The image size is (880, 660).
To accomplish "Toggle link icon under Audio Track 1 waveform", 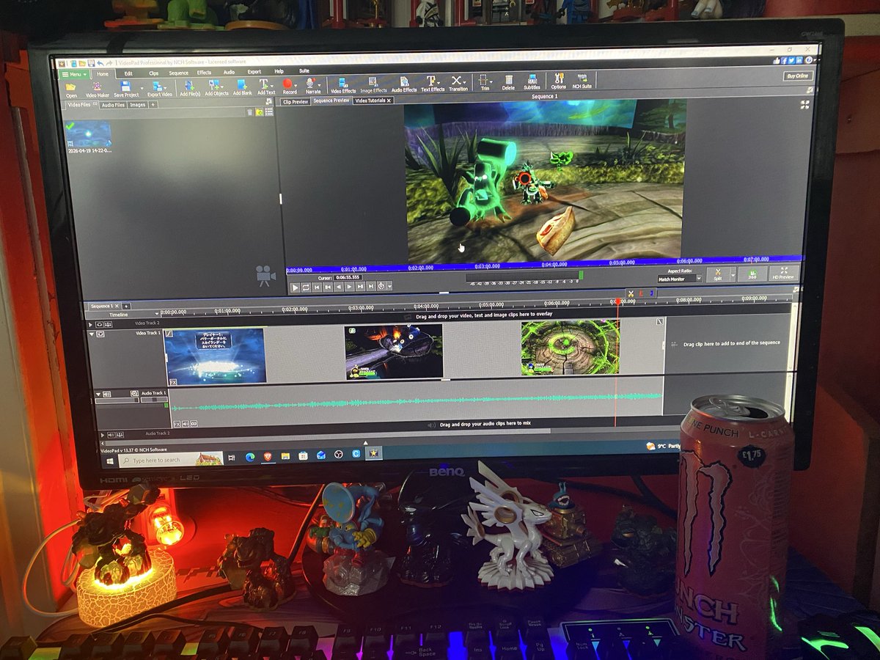I will [195, 424].
